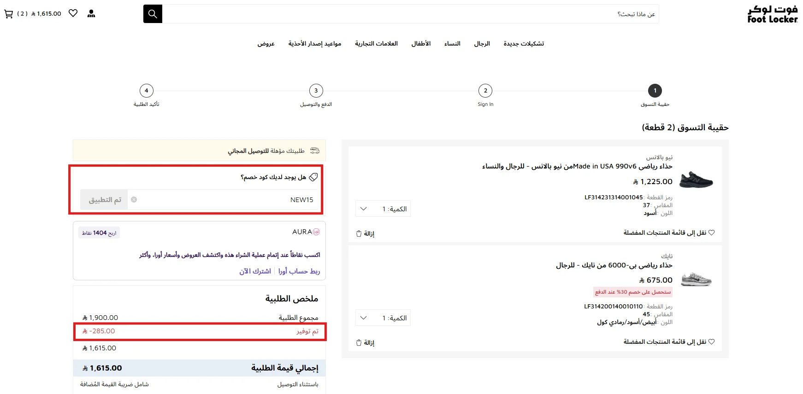Click the free delivery truck icon
The height and width of the screenshot is (394, 803).
315,151
